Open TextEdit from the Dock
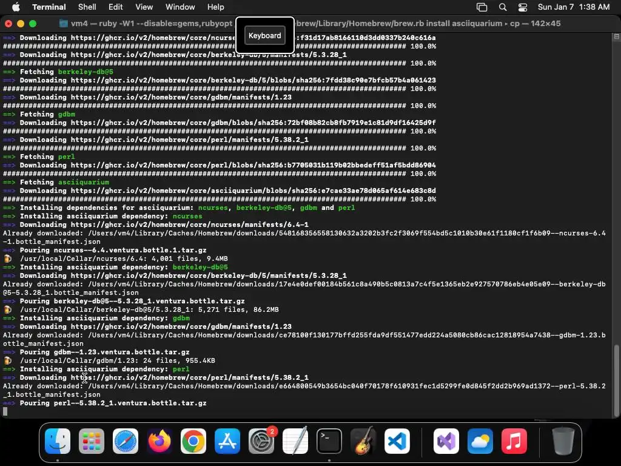The image size is (621, 466). 295,441
